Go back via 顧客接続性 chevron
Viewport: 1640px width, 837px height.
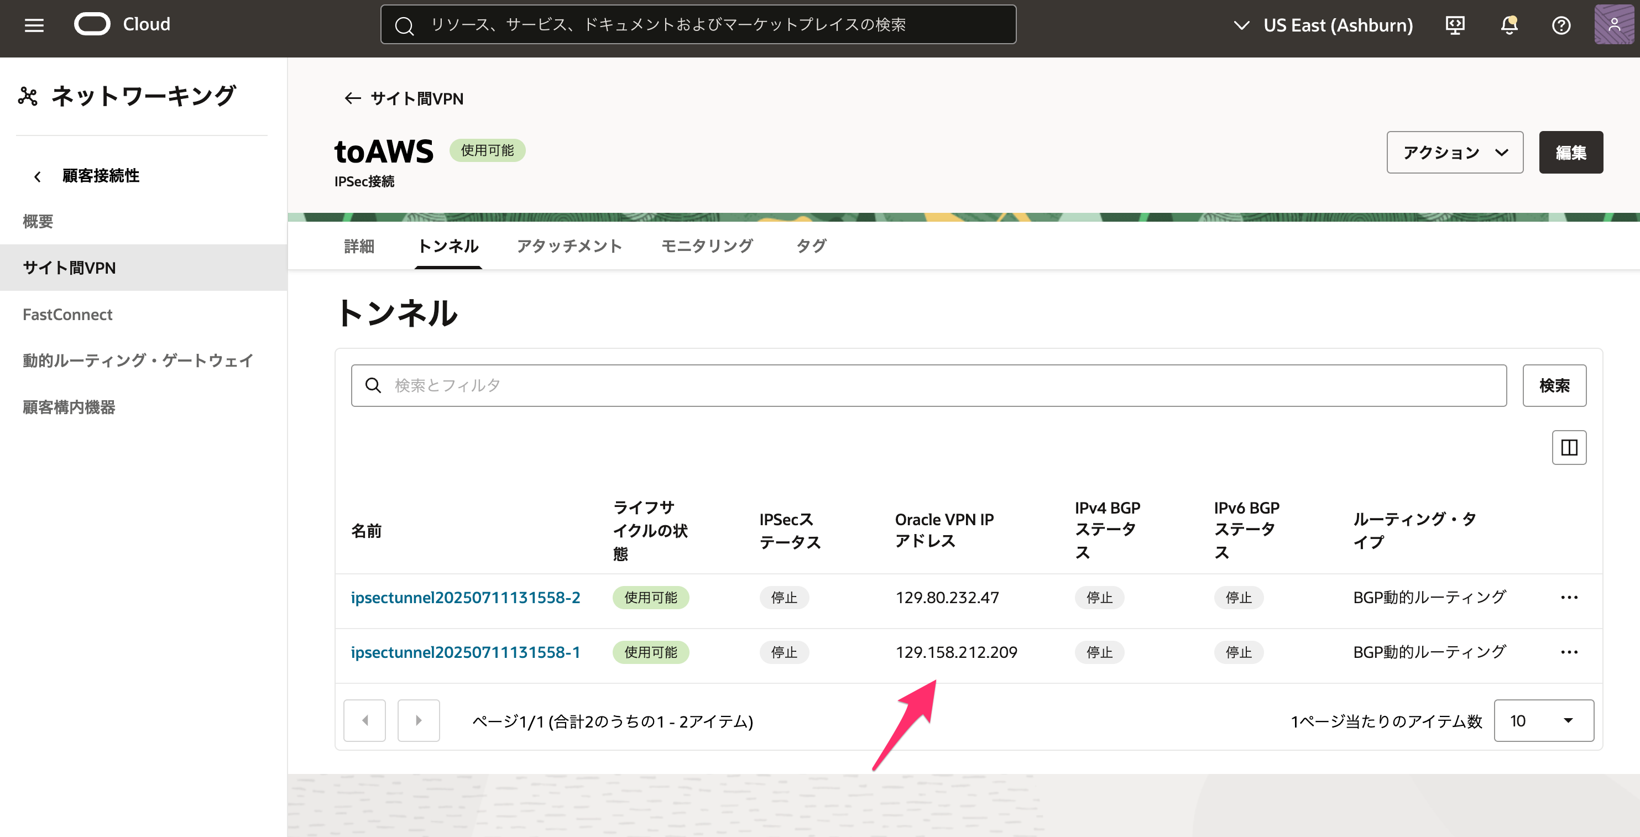[38, 176]
